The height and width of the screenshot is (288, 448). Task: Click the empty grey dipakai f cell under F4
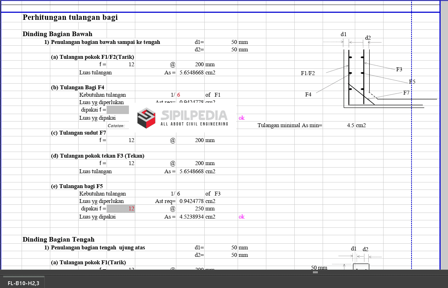118,110
